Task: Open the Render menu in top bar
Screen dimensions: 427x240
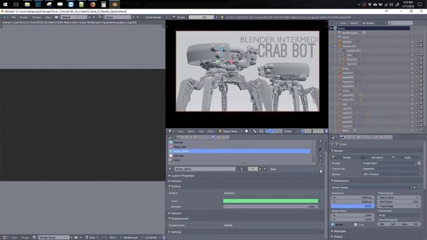Action: [24, 17]
